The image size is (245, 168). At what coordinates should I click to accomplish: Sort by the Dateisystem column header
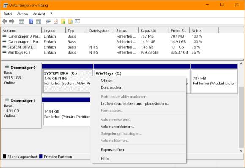(x=101, y=30)
